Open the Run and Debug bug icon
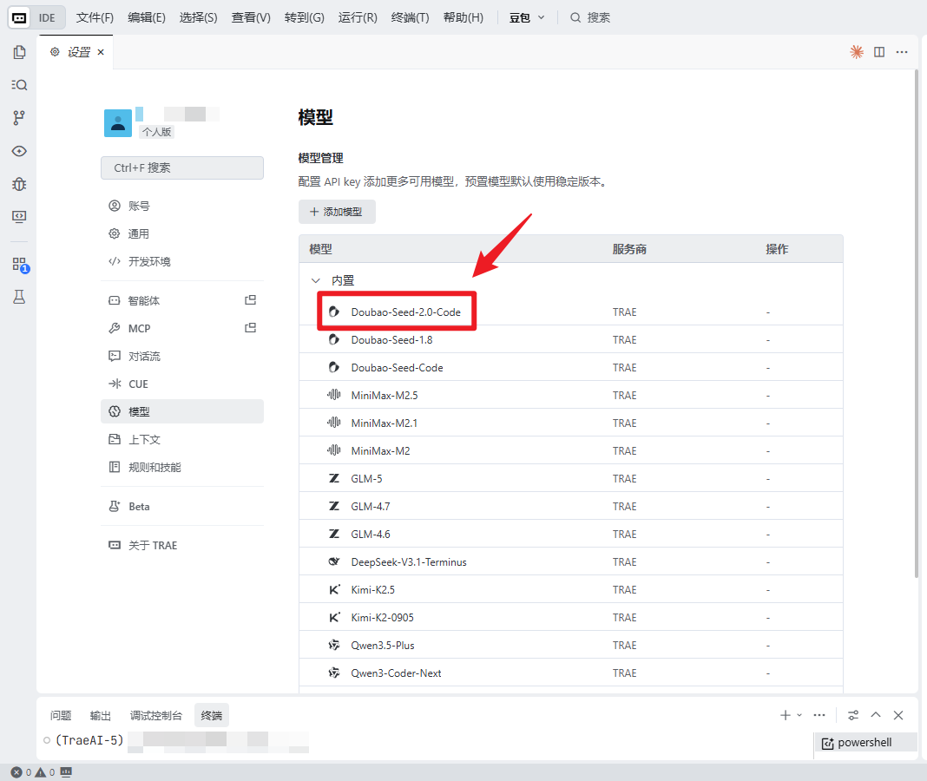 (x=19, y=183)
